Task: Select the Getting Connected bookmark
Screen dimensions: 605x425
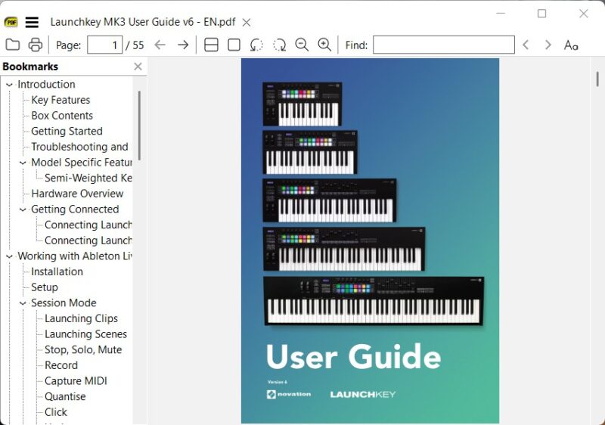Action: [75, 209]
